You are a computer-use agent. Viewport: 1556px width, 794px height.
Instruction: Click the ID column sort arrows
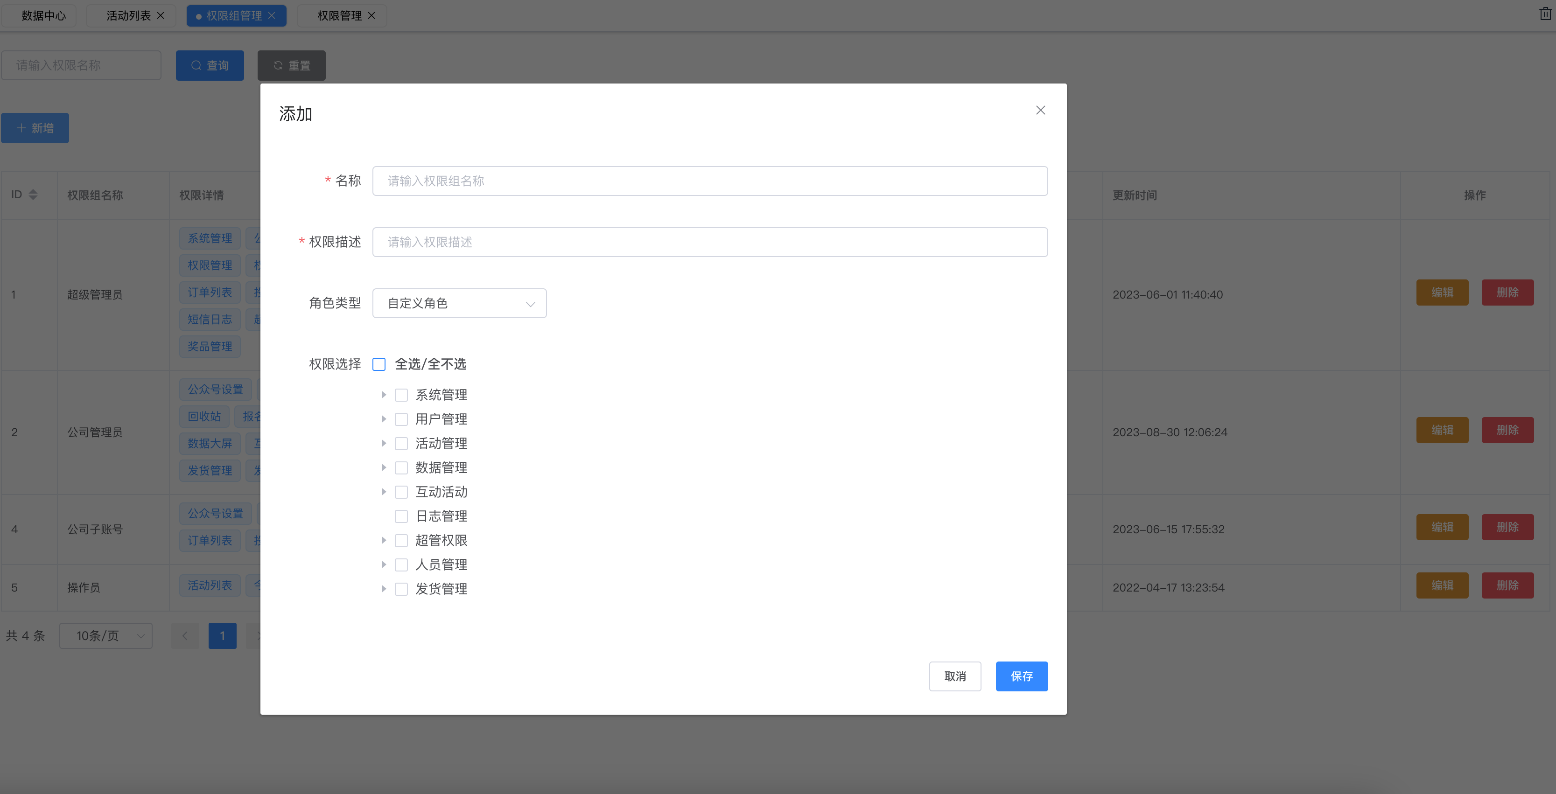point(33,195)
